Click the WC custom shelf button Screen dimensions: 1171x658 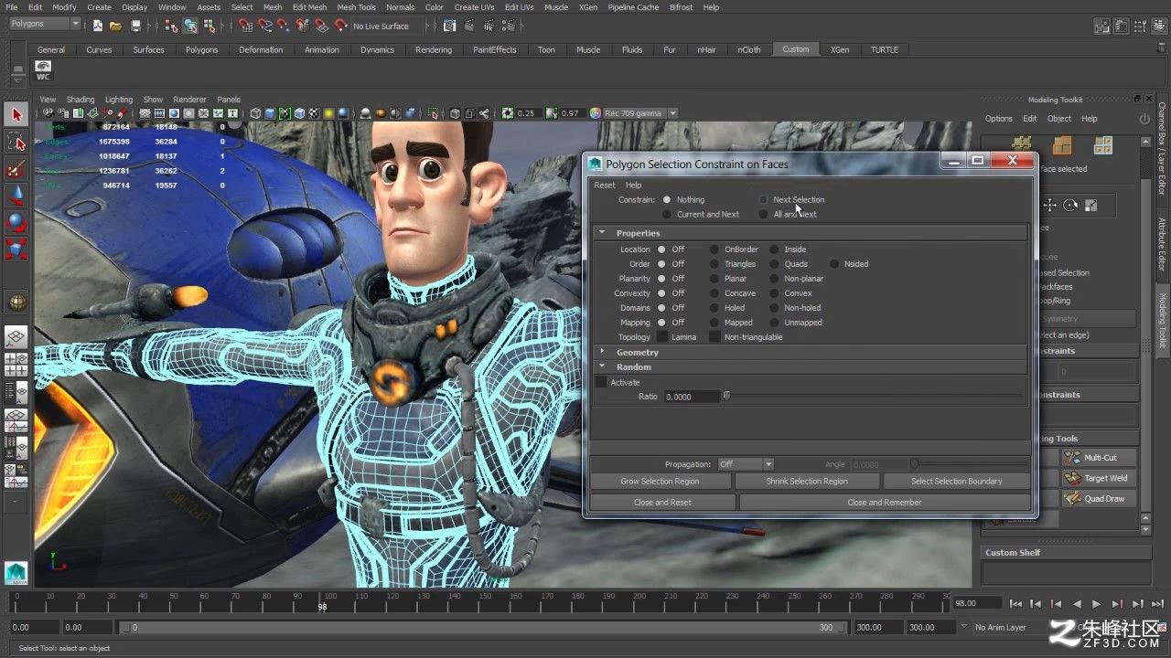pyautogui.click(x=43, y=70)
